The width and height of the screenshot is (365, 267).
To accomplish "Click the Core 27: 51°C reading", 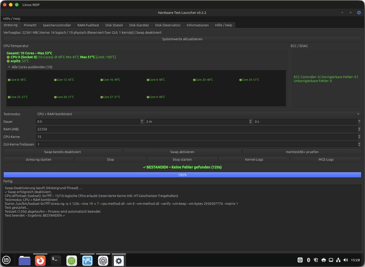I will point(110,97).
